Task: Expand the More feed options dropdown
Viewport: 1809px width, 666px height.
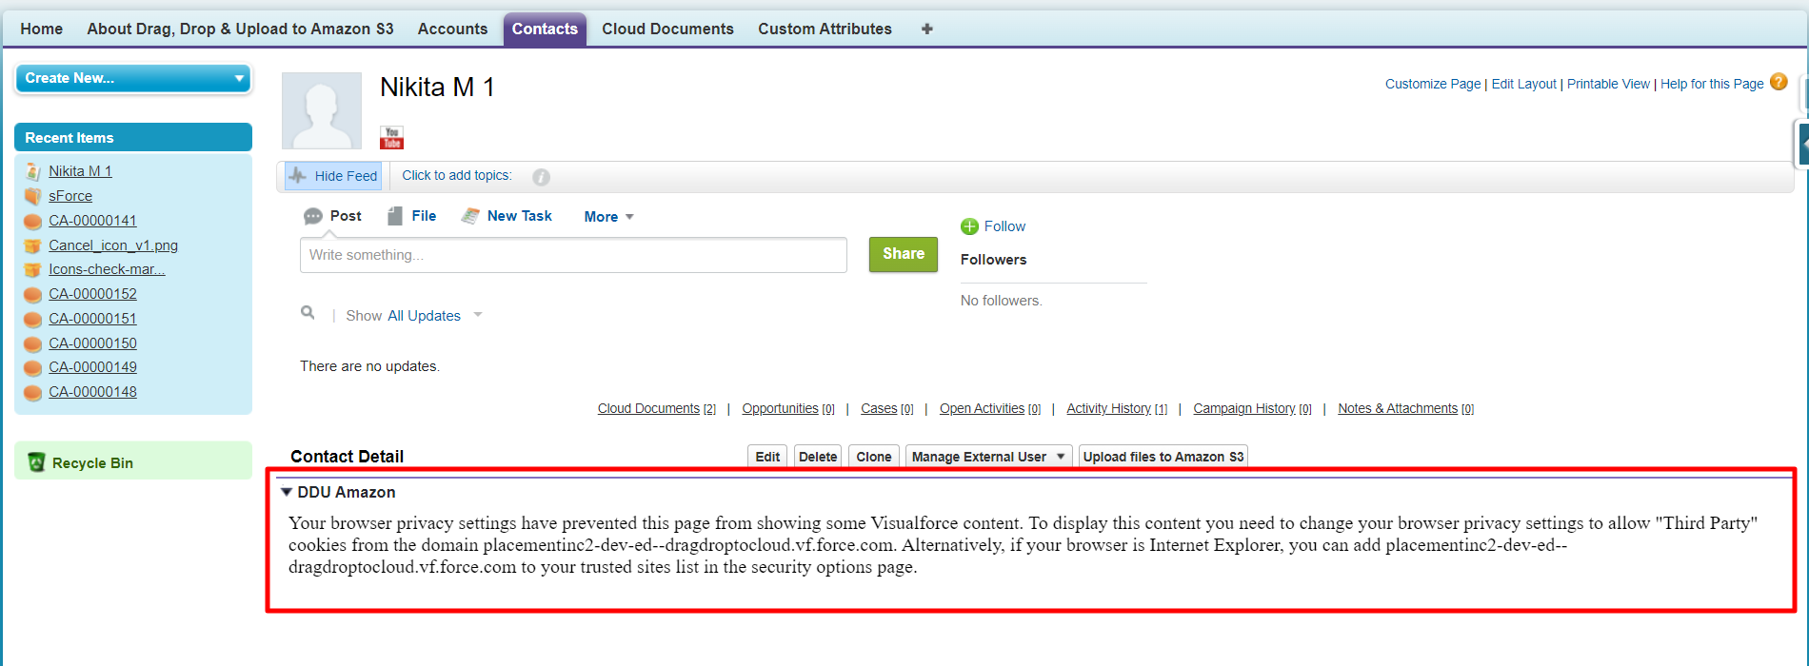Action: pos(608,217)
